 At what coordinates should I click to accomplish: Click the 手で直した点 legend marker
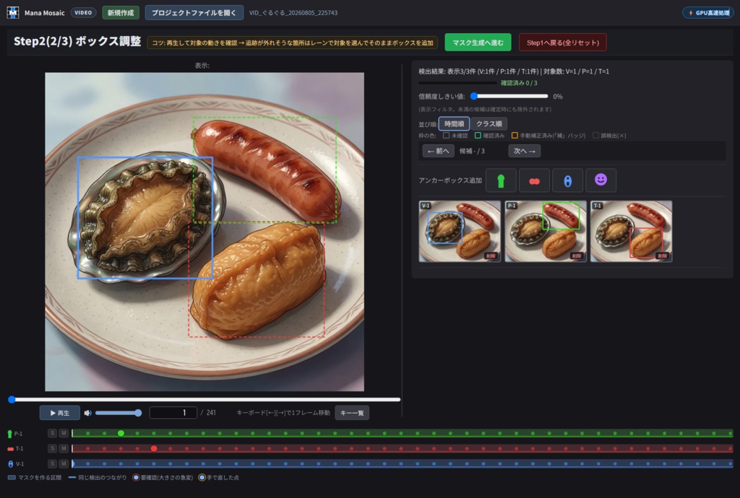point(202,477)
